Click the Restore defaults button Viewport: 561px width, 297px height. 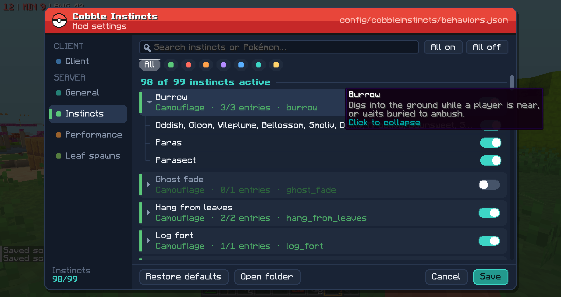184,277
